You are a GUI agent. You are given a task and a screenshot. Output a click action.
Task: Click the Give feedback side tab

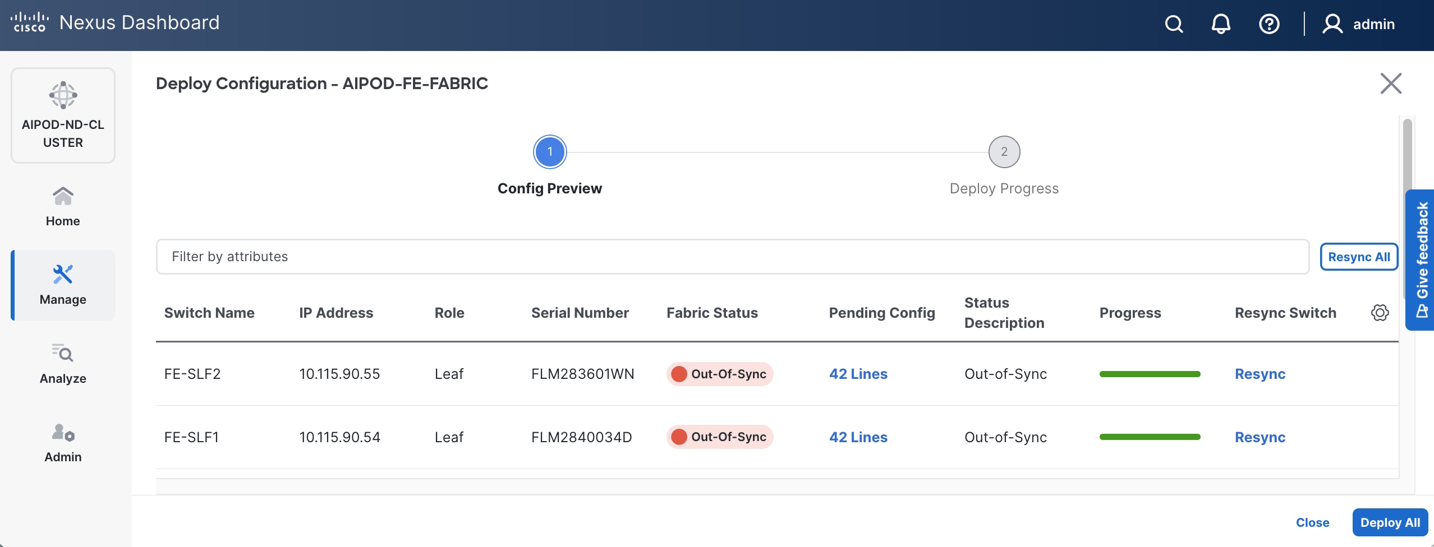[x=1422, y=259]
